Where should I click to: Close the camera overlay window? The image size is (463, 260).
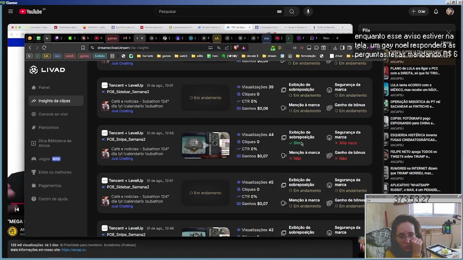pos(459,196)
